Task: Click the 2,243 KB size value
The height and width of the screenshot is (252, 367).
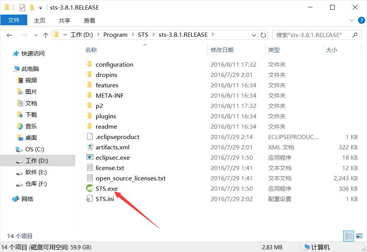Action: (346, 178)
